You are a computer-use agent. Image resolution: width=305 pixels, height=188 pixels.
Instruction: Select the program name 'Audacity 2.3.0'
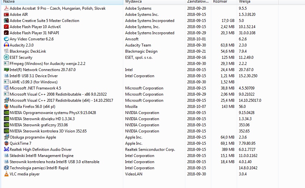22,45
